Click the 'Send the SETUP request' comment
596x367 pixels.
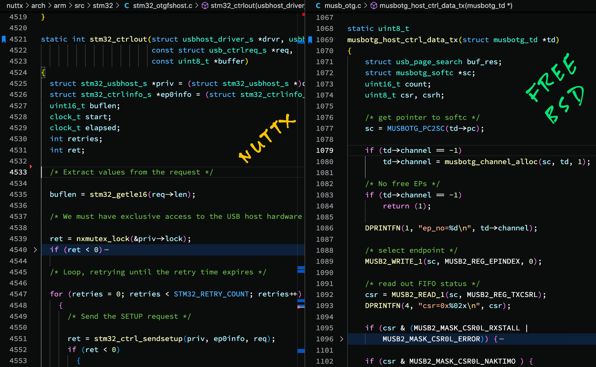click(x=129, y=316)
